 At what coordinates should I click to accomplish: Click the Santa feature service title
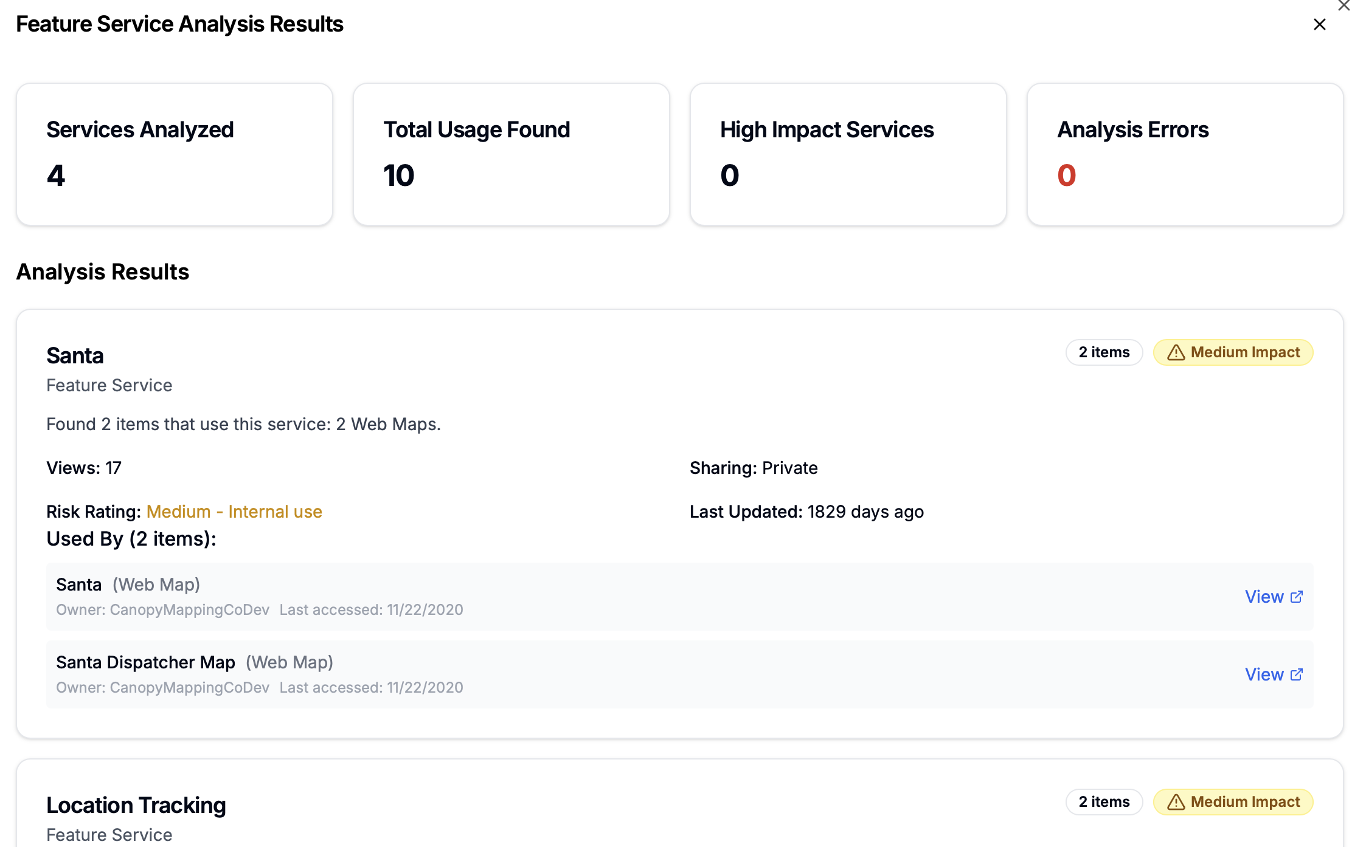tap(75, 356)
